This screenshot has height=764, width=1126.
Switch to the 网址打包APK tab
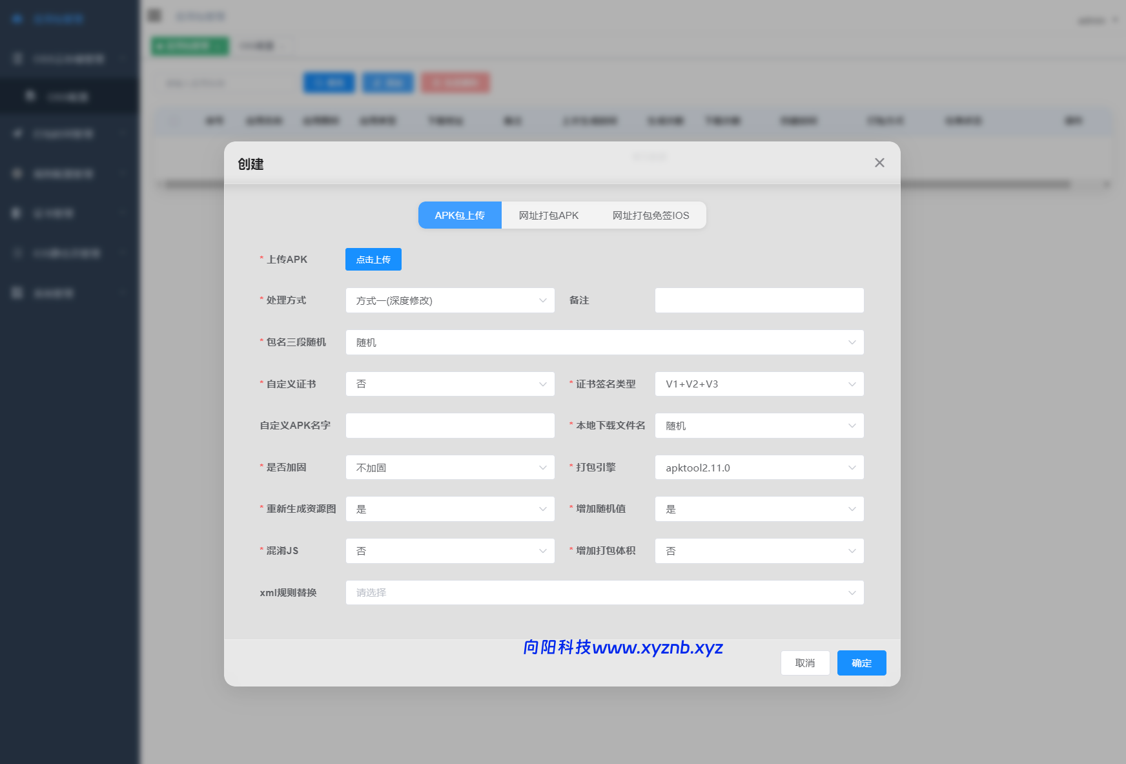coord(548,215)
